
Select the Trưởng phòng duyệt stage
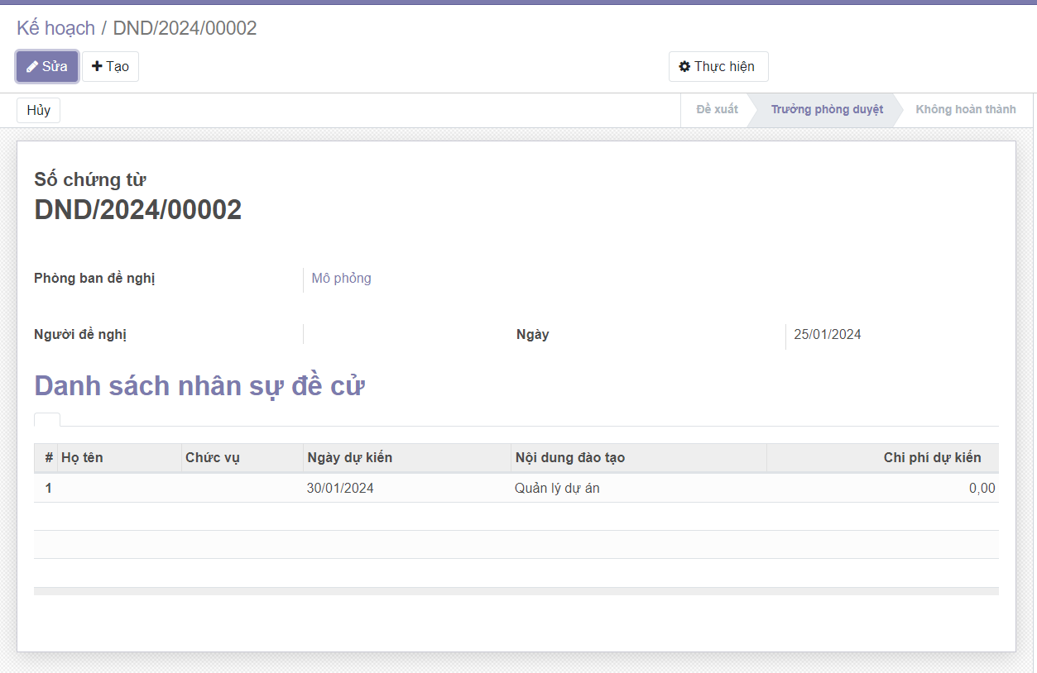tap(826, 110)
